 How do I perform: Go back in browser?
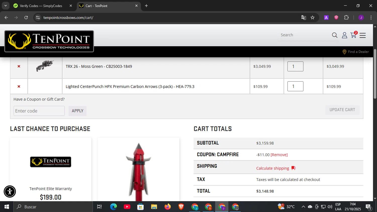(6, 18)
